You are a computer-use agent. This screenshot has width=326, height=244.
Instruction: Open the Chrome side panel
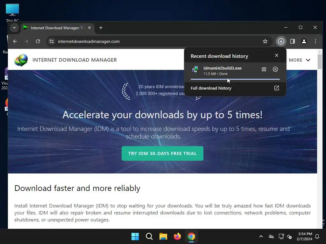[x=293, y=41]
